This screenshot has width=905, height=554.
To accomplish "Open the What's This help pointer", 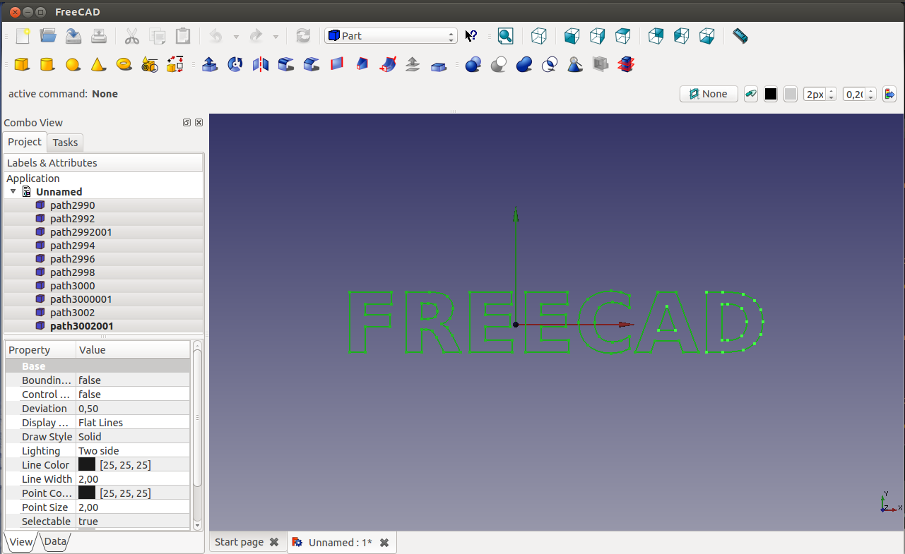I will (471, 36).
